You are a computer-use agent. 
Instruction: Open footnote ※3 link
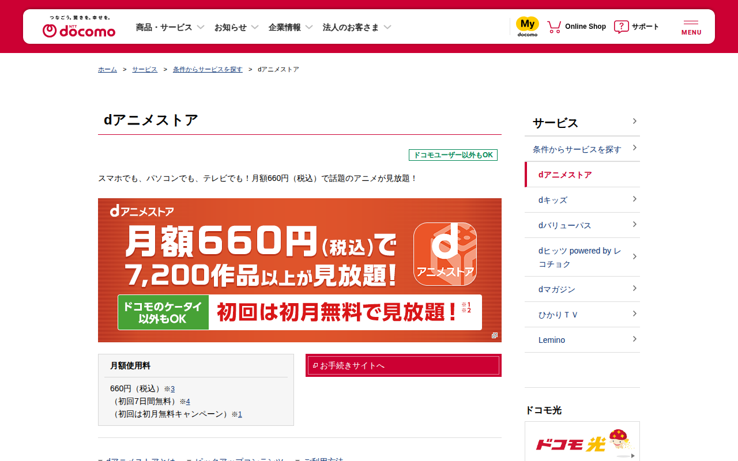click(x=172, y=389)
